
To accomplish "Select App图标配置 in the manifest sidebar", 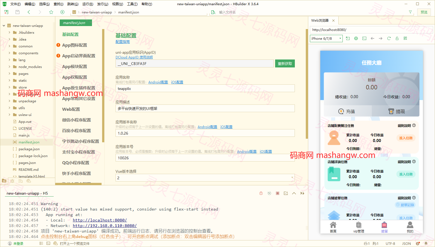I will tap(74, 45).
